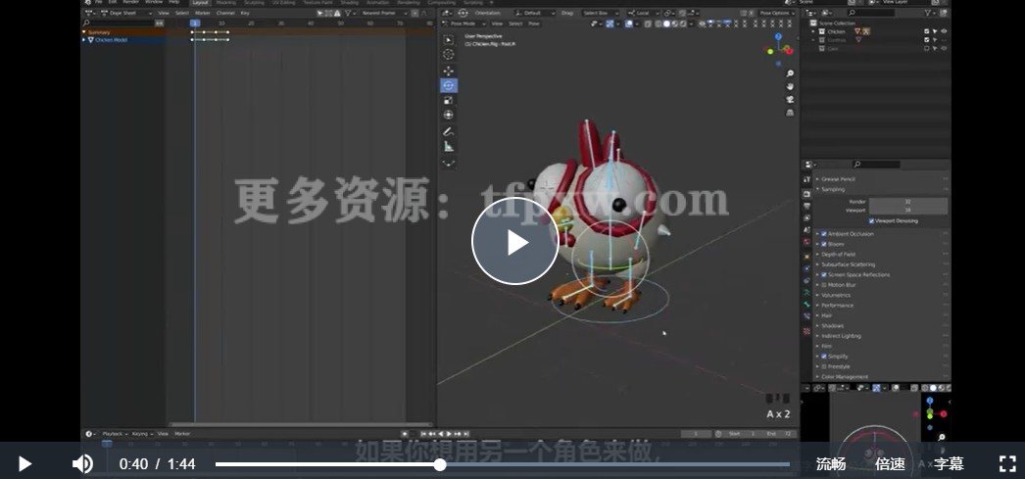
Task: Open the 流畅 quality selector
Action: tap(831, 464)
